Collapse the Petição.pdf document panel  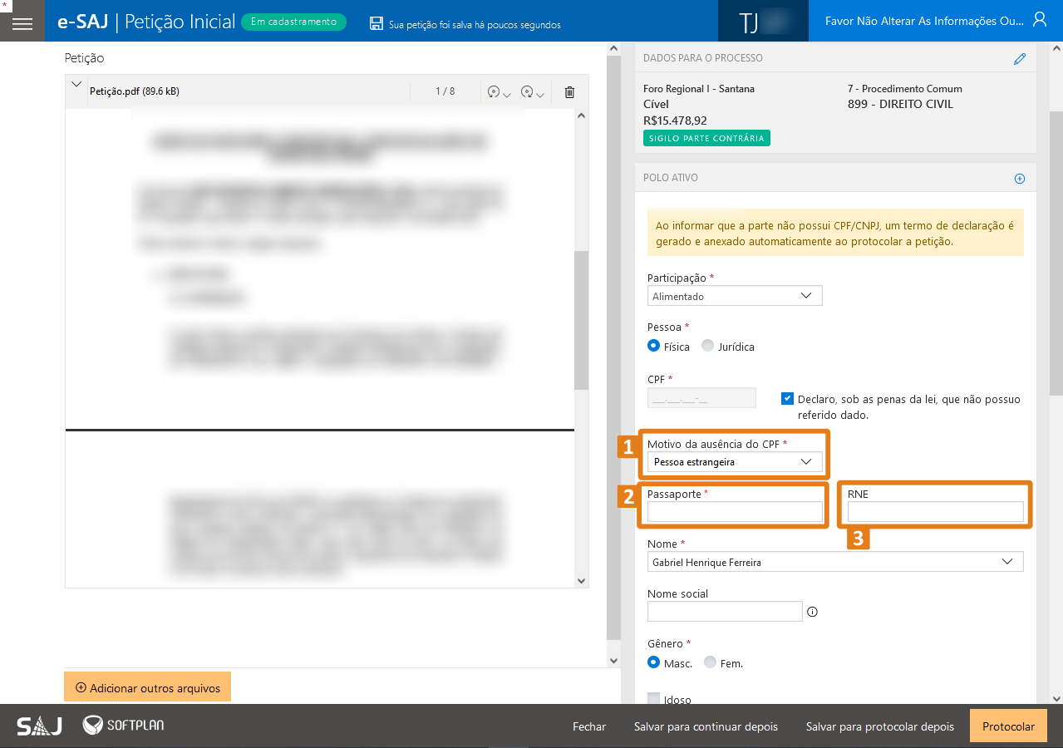point(76,85)
